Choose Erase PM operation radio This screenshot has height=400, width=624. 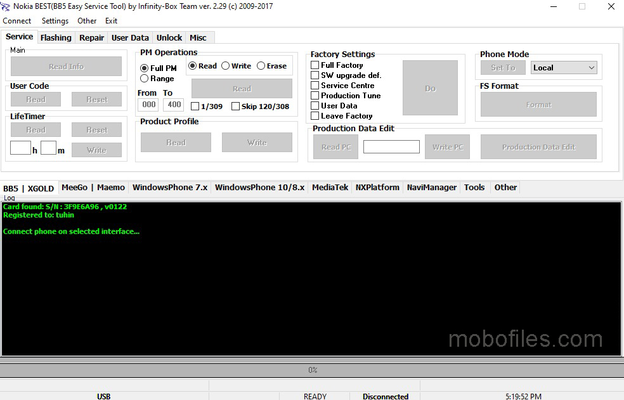(271, 66)
